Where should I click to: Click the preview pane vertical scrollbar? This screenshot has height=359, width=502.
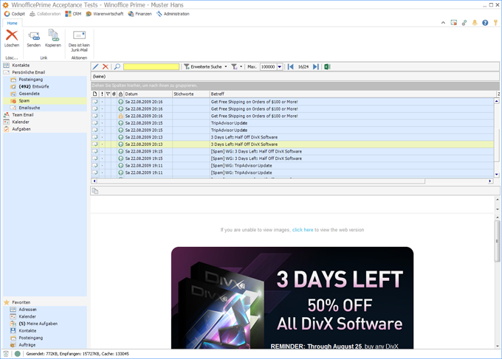pyautogui.click(x=497, y=240)
